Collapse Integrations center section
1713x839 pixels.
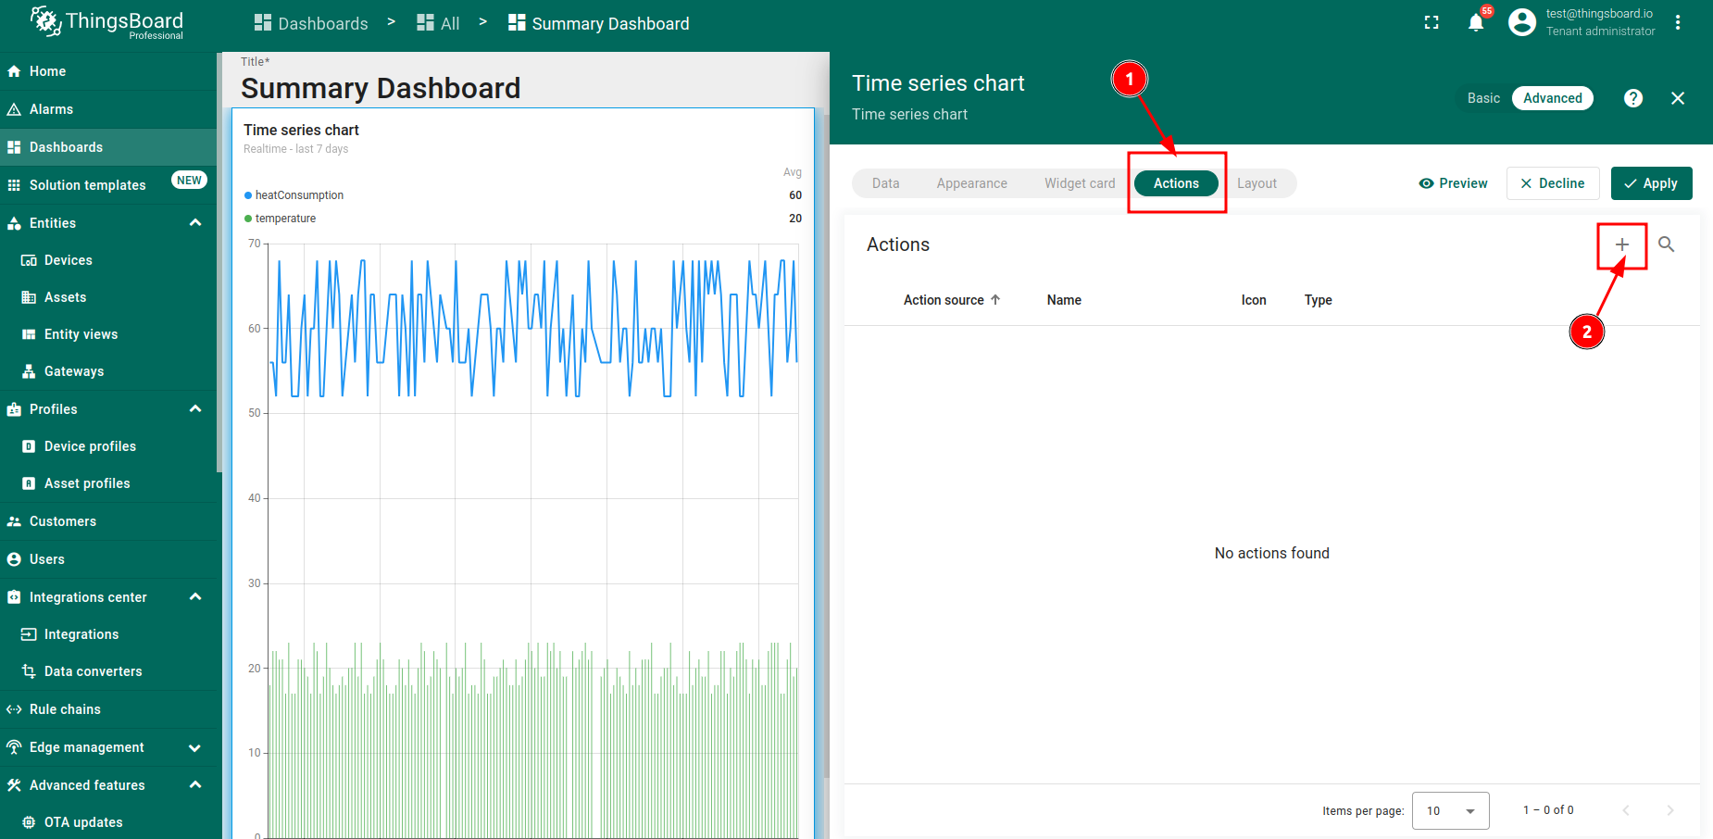pyautogui.click(x=195, y=597)
